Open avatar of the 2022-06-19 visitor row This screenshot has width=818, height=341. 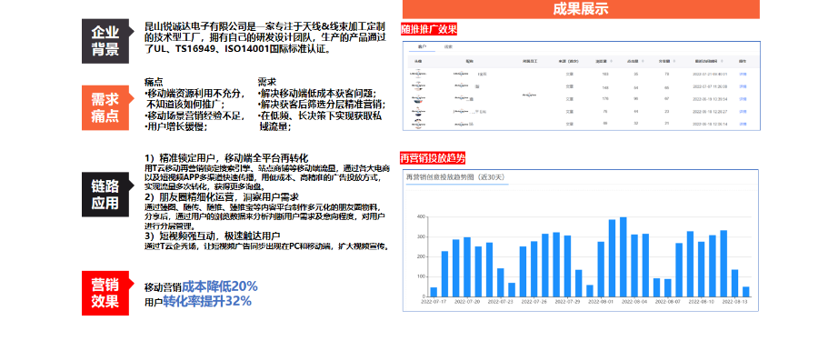pyautogui.click(x=418, y=99)
